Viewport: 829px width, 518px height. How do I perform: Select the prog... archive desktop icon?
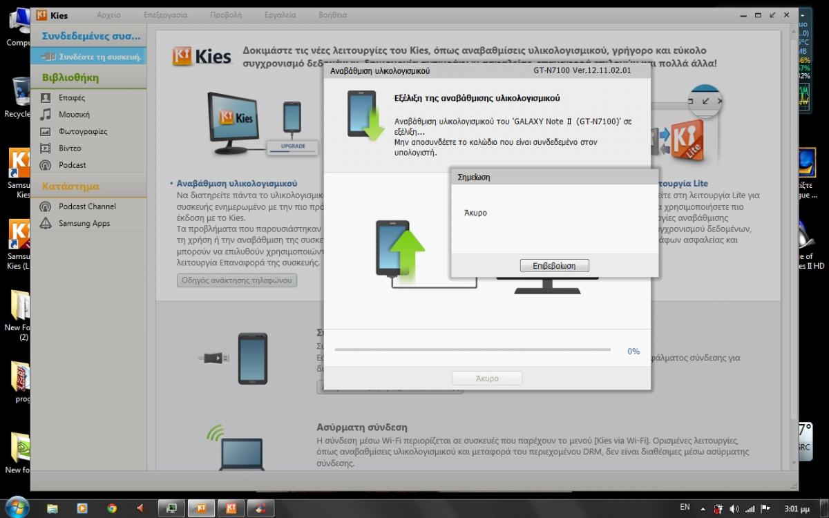pos(21,383)
